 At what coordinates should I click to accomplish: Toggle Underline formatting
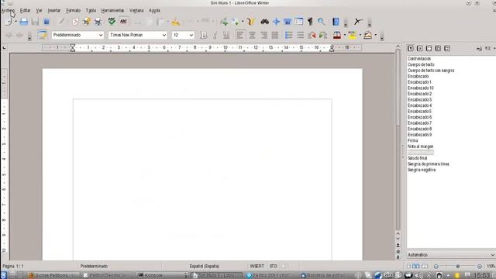226,35
